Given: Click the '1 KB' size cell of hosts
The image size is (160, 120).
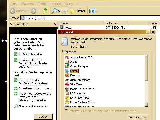Looking at the screenshot, I should (x=154, y=28).
